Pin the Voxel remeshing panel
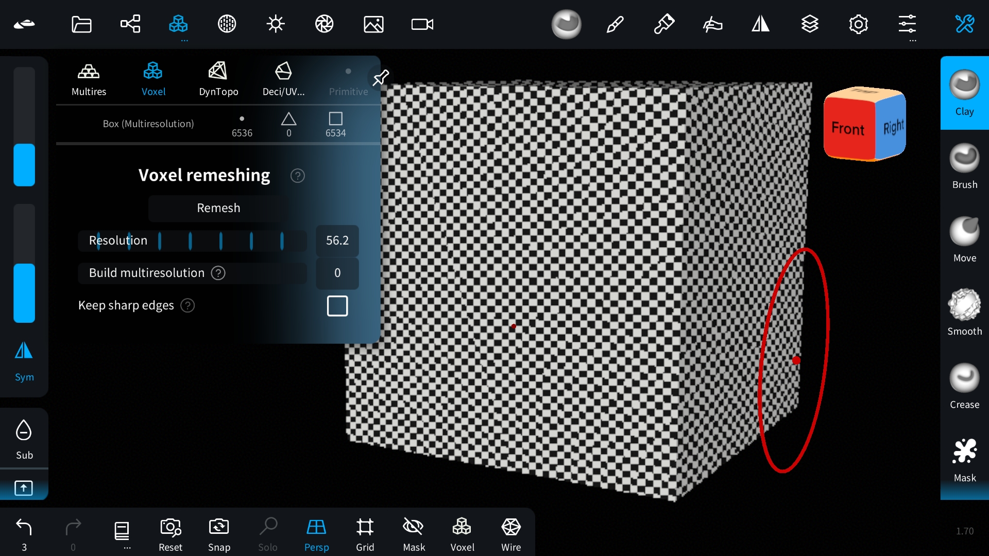The height and width of the screenshot is (556, 989). (381, 78)
